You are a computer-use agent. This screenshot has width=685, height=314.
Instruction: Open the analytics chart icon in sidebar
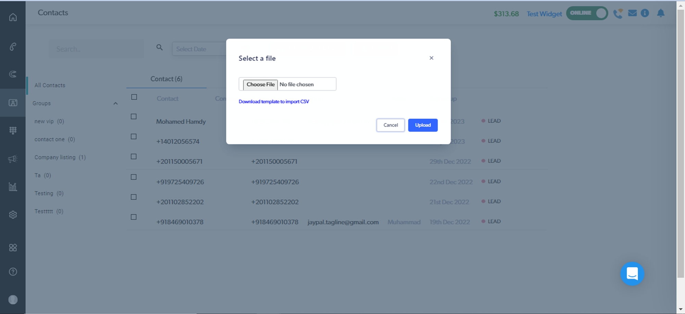click(x=13, y=187)
